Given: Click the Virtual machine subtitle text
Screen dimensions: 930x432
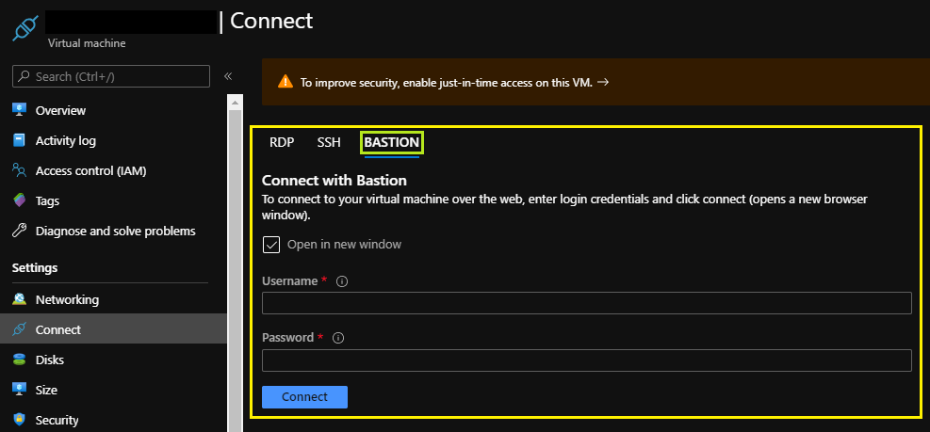Looking at the screenshot, I should pyautogui.click(x=87, y=43).
